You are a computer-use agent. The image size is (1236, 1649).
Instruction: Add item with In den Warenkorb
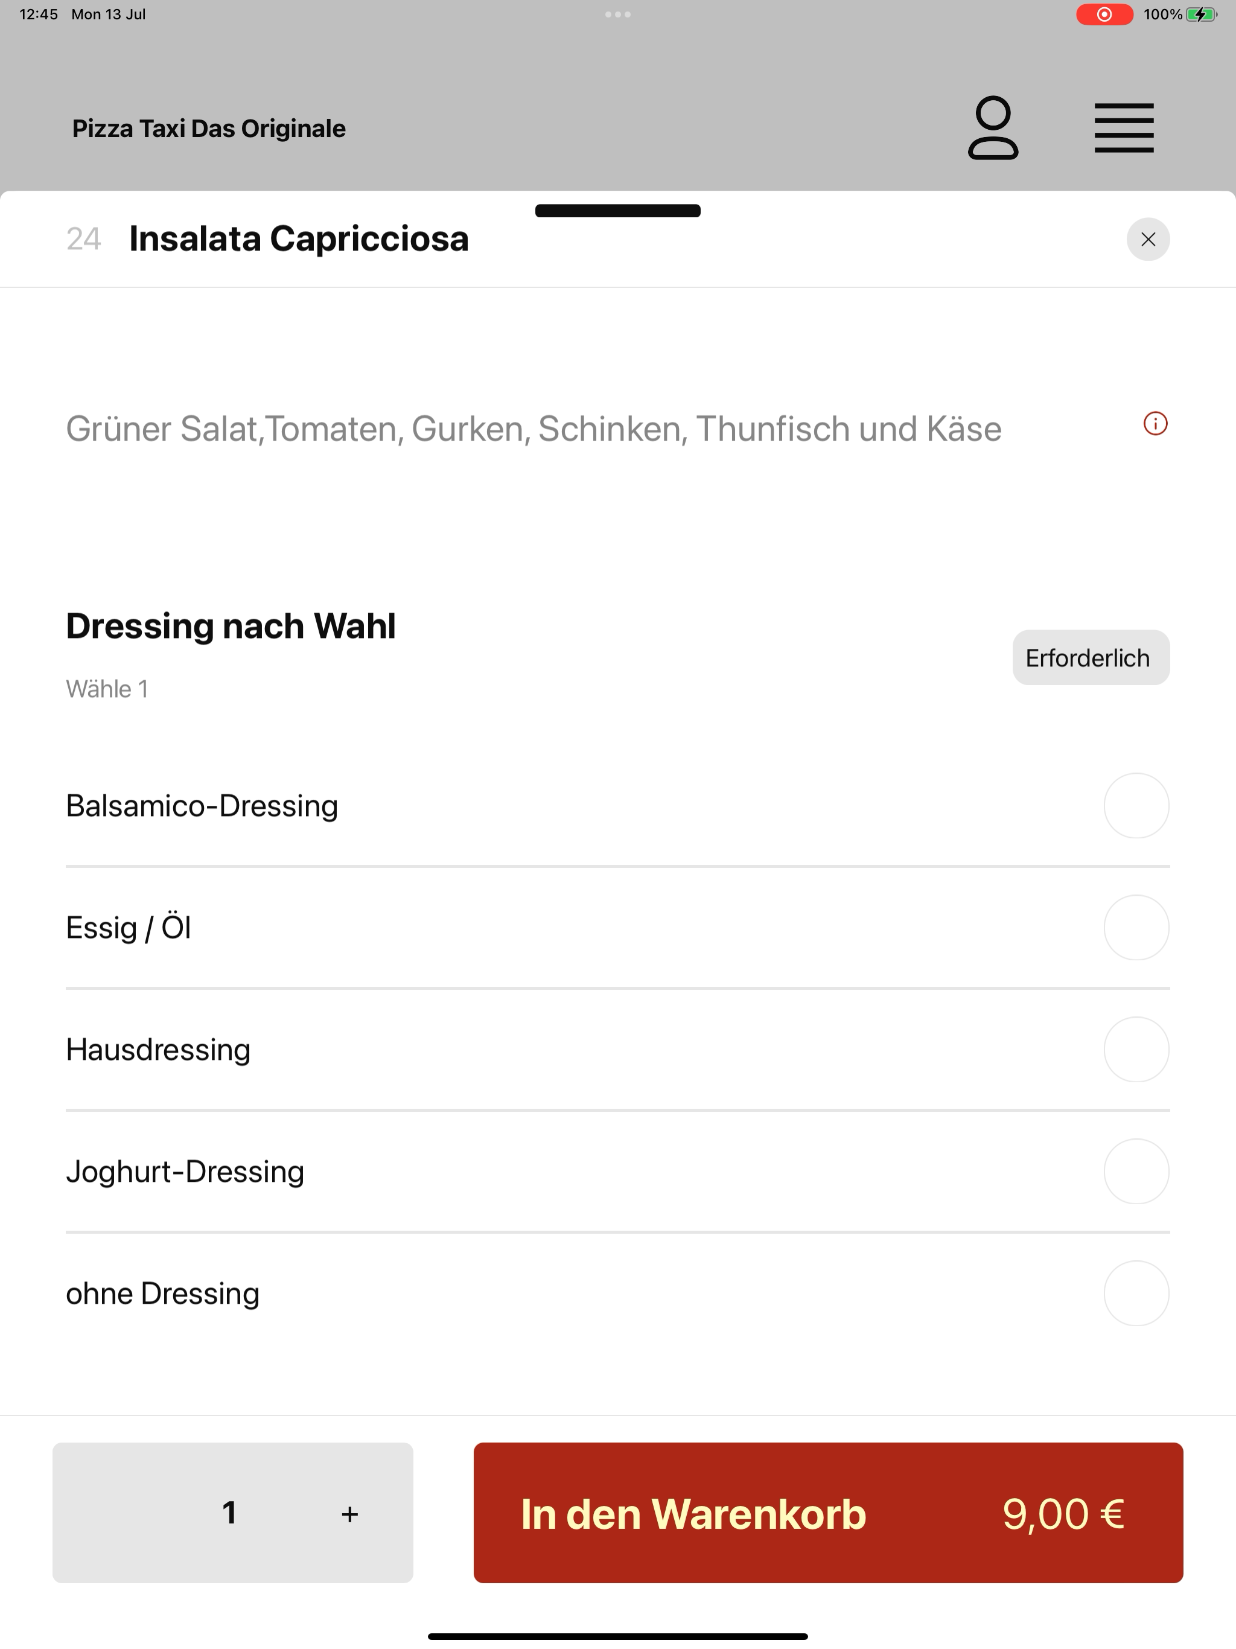[x=828, y=1513]
